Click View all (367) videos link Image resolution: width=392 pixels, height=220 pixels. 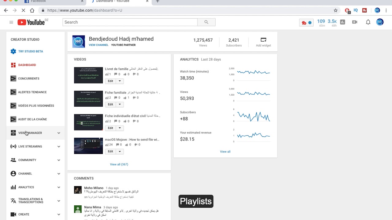point(119,164)
